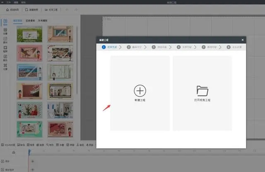Choose the green grass template thumbnail

(29, 34)
